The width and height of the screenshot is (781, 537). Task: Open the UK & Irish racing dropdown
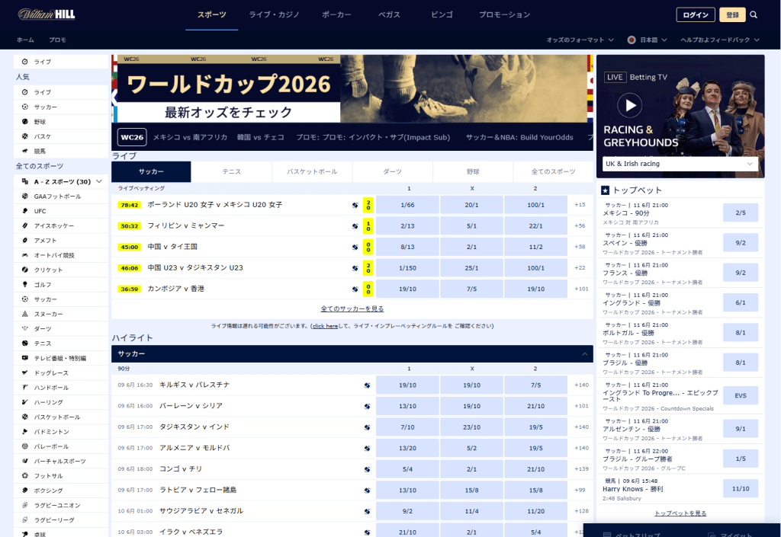[680, 164]
